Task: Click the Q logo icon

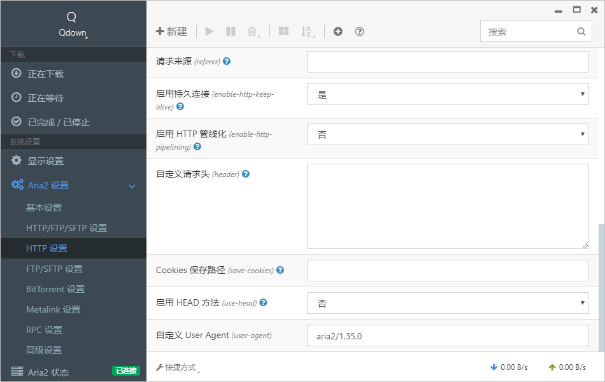Action: click(71, 17)
